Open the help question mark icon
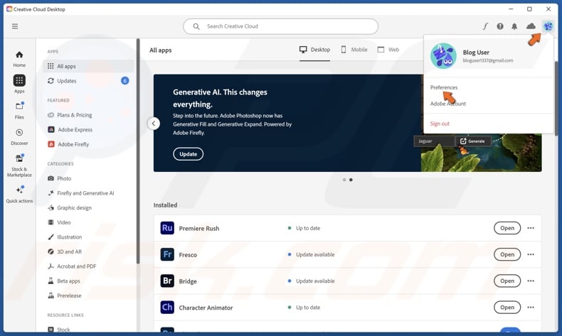The image size is (562, 336). (x=500, y=26)
